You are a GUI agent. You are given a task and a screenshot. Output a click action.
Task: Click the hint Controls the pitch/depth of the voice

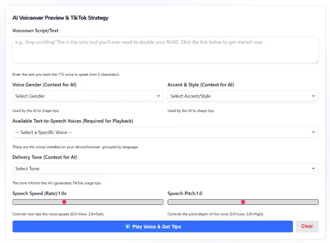pyautogui.click(x=216, y=214)
